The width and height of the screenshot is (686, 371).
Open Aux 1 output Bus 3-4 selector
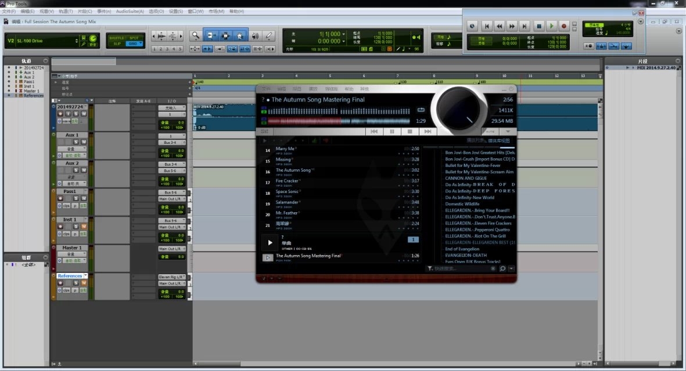click(x=171, y=142)
